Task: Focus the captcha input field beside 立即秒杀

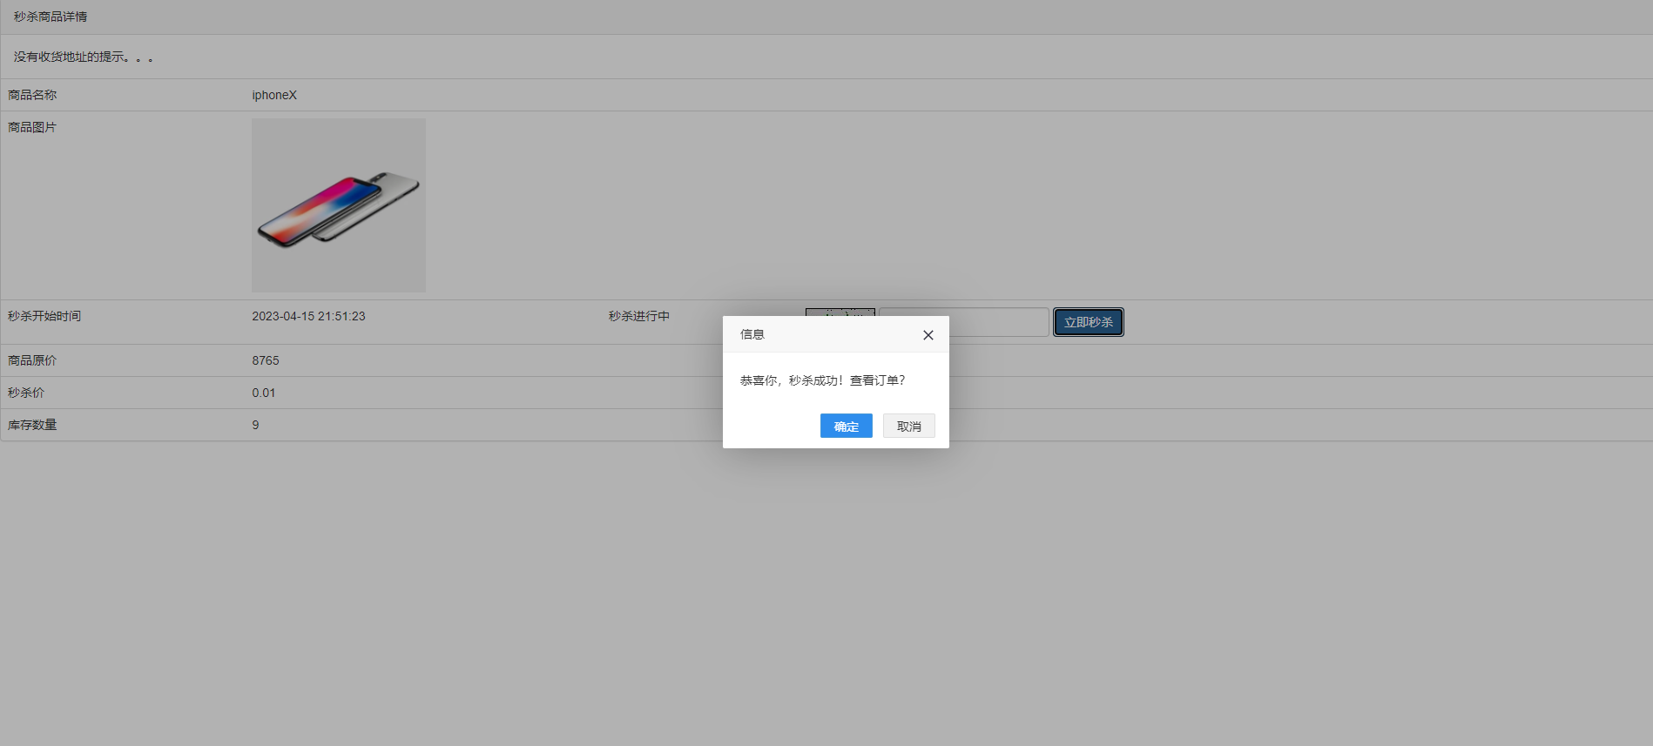Action: tap(964, 322)
